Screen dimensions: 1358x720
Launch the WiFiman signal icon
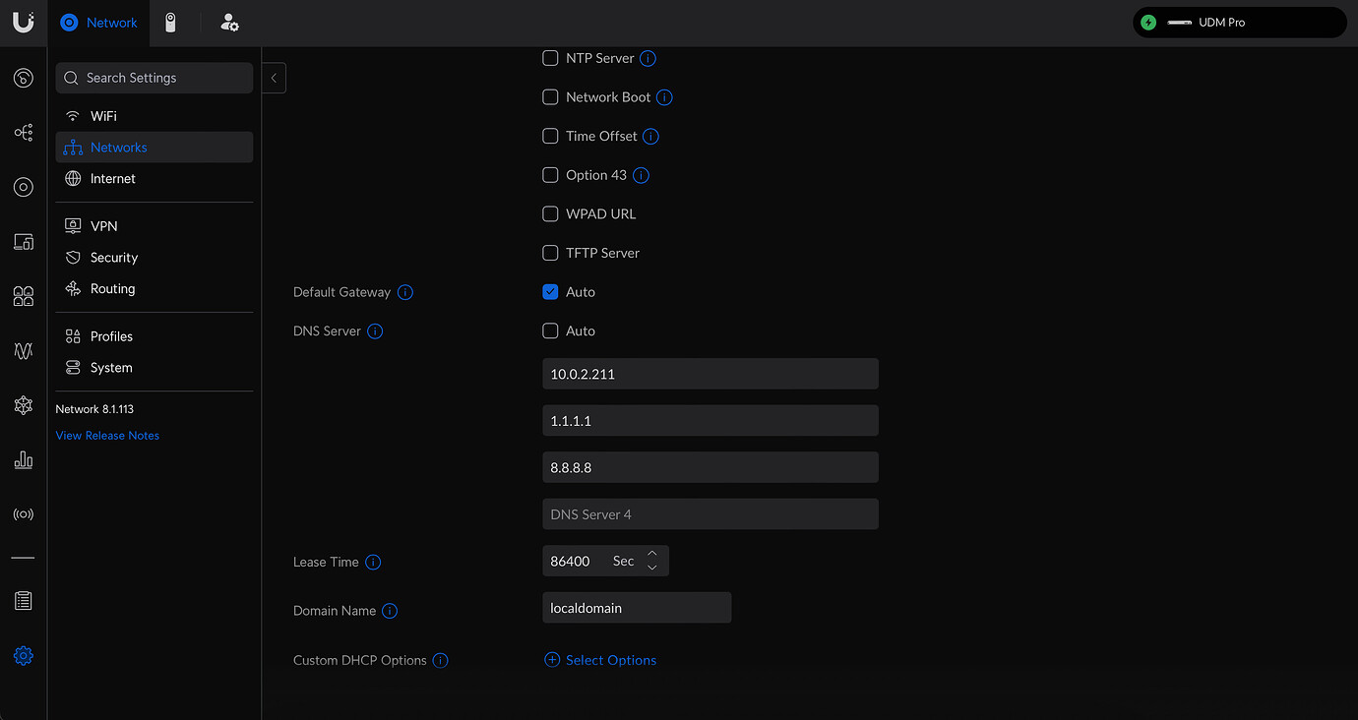pyautogui.click(x=23, y=512)
